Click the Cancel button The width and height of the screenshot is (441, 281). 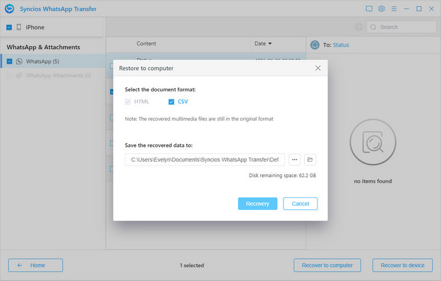click(x=301, y=204)
